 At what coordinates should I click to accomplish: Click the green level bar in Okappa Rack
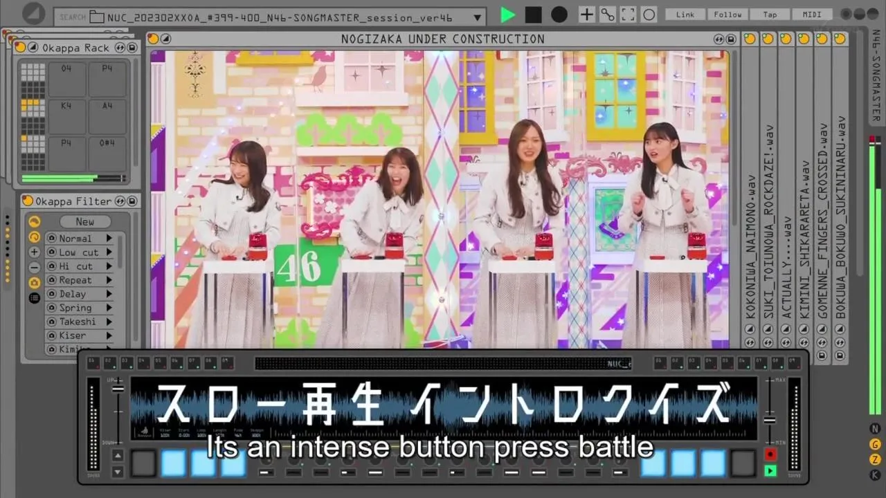click(x=60, y=178)
